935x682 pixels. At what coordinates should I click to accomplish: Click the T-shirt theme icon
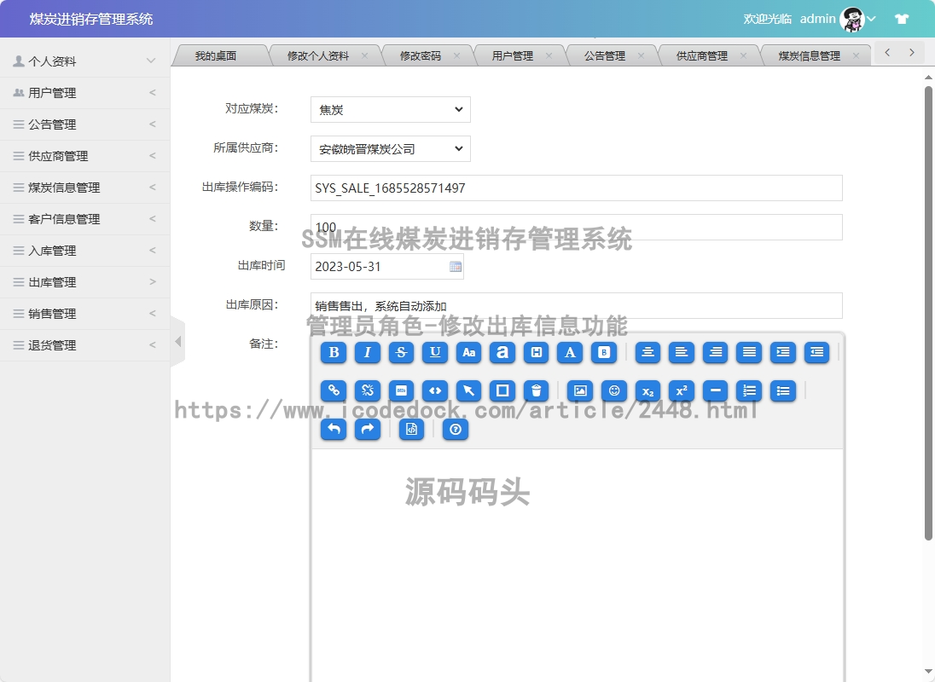902,19
